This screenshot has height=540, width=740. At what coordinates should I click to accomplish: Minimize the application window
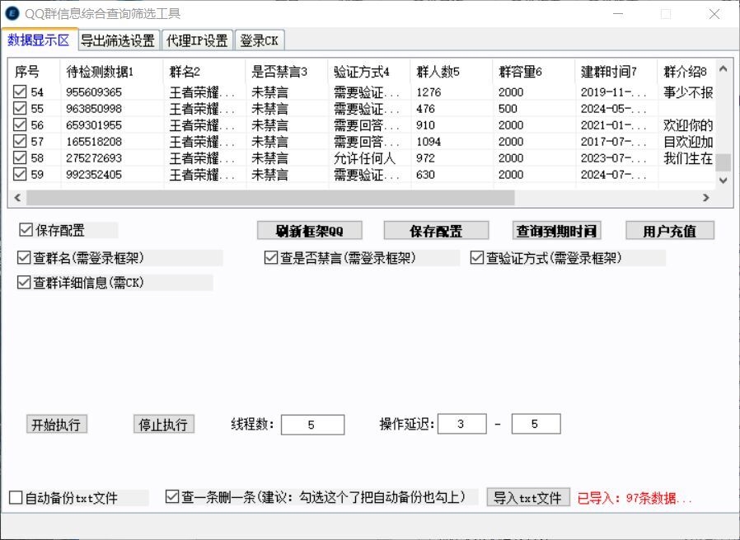click(x=618, y=14)
